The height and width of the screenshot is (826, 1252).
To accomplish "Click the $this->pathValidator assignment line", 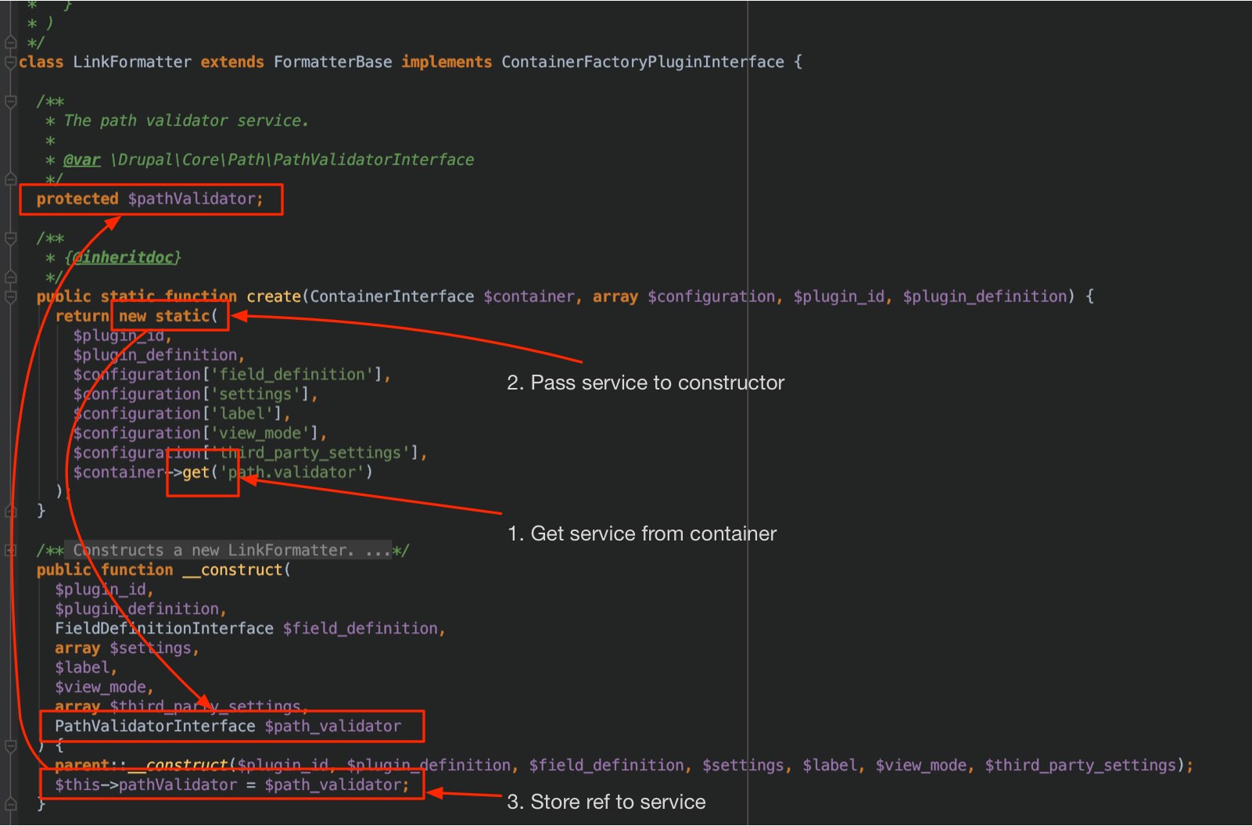I will coord(231,785).
